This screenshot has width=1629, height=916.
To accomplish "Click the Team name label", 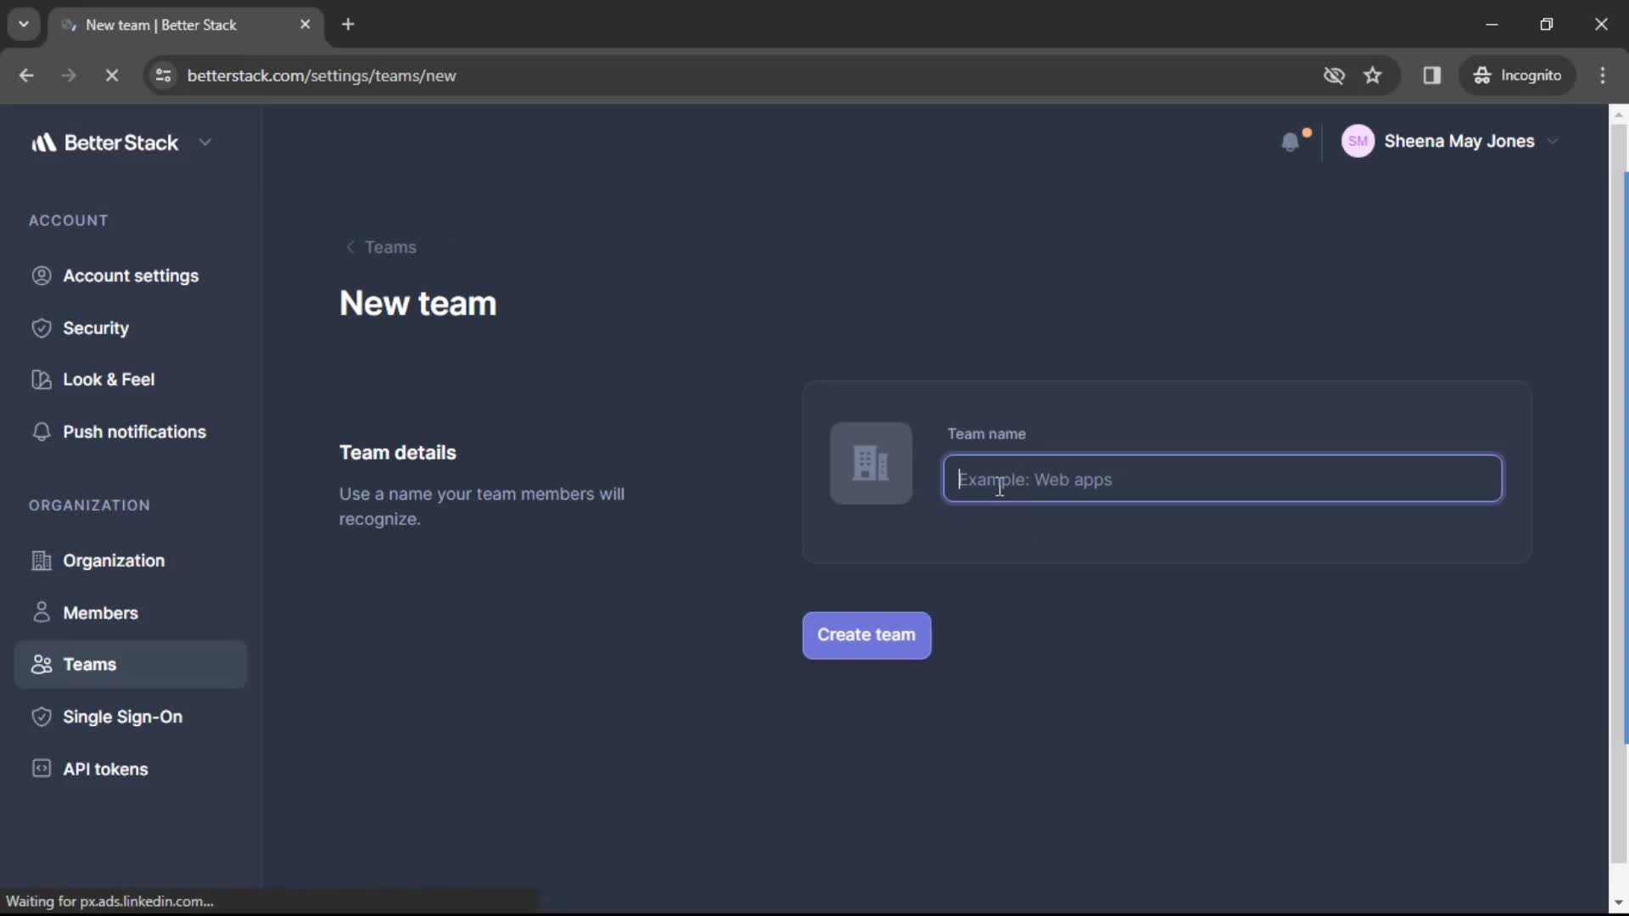I will [987, 434].
